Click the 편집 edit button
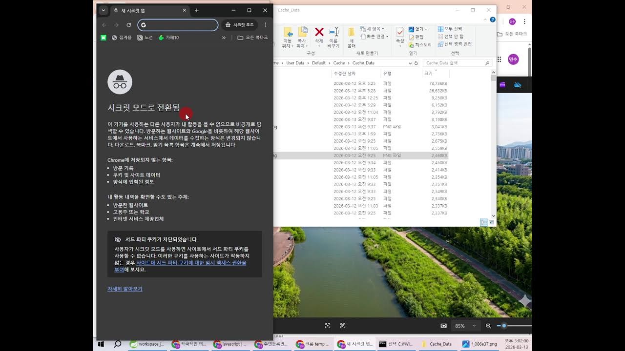Screen dimensions: 625x351 click(x=417, y=37)
